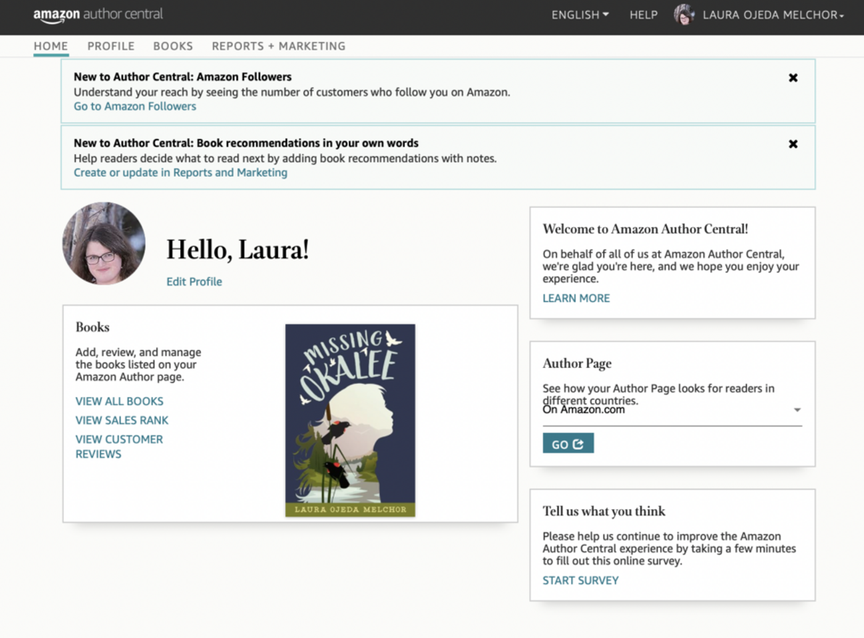Expand the Laura Ojeda Melchor account menu
Image resolution: width=864 pixels, height=638 pixels.
(773, 15)
